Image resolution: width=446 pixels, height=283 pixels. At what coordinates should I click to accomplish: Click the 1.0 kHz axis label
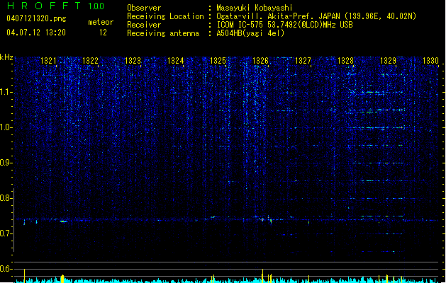point(6,127)
